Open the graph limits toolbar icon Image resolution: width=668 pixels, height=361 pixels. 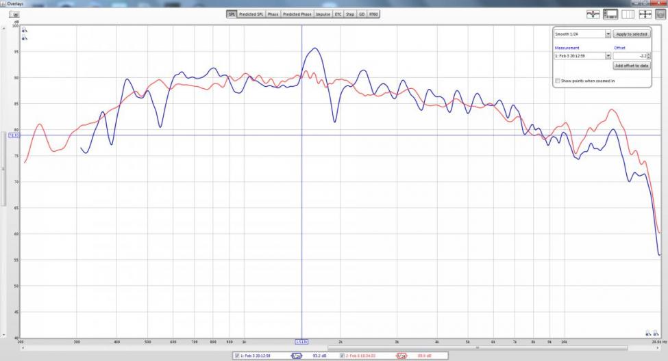coord(610,14)
